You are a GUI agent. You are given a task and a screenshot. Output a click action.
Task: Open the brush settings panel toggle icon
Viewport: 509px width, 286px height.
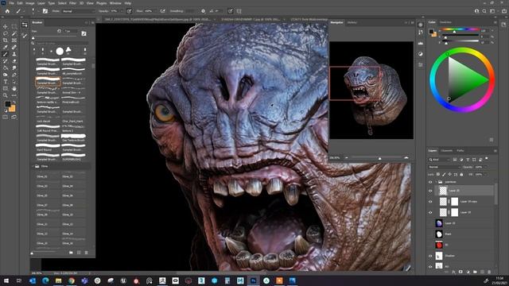pyautogui.click(x=45, y=11)
